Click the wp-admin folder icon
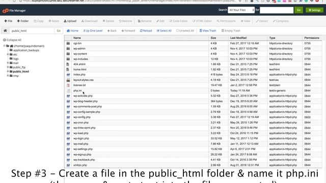The image size is (326, 183). 68,49
